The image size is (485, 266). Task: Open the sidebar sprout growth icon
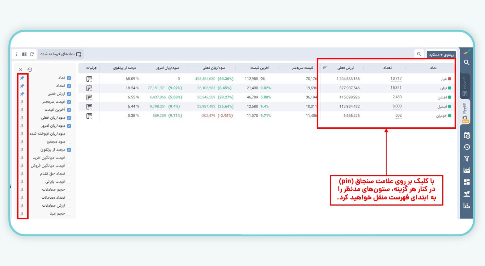(x=467, y=194)
